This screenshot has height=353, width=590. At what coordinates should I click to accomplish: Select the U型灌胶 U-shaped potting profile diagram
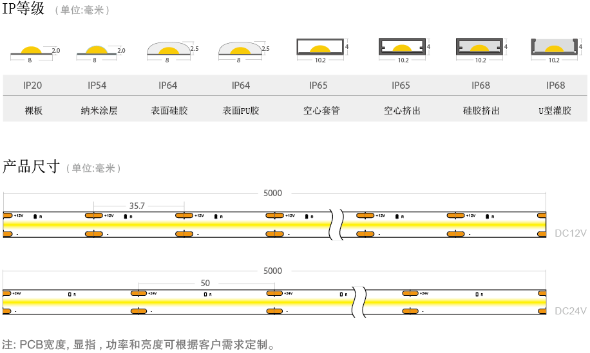553,48
